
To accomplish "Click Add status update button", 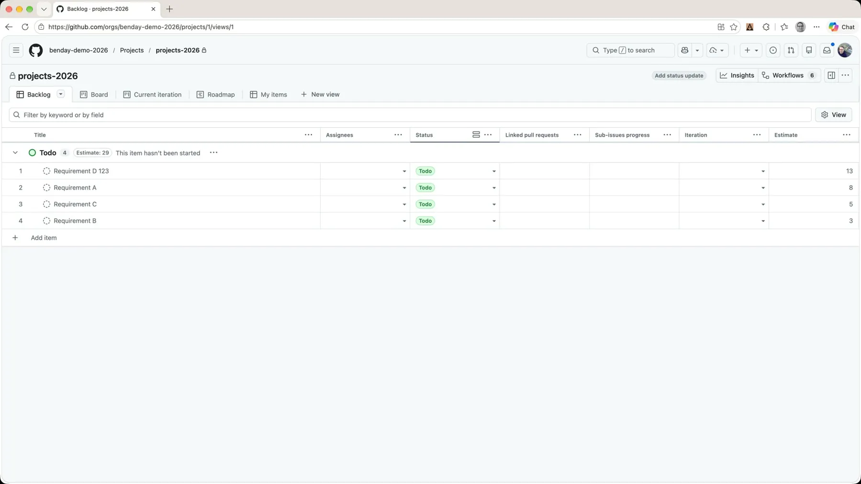I will tap(679, 76).
